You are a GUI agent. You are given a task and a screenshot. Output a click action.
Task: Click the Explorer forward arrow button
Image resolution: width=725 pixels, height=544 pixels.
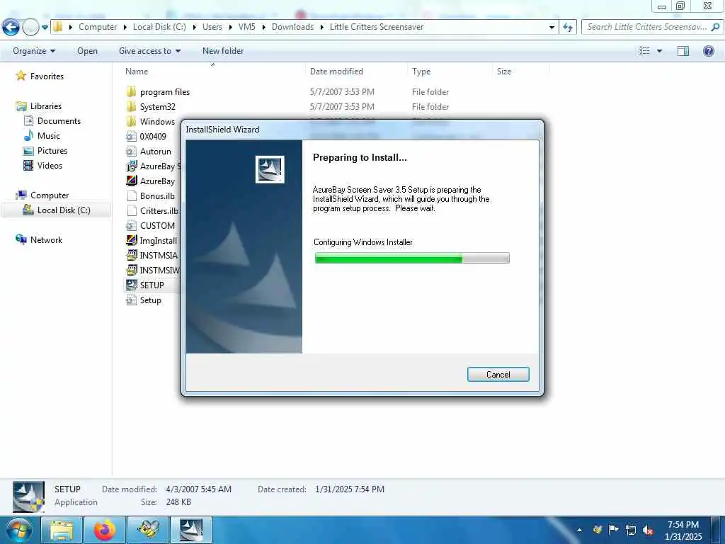(30, 28)
